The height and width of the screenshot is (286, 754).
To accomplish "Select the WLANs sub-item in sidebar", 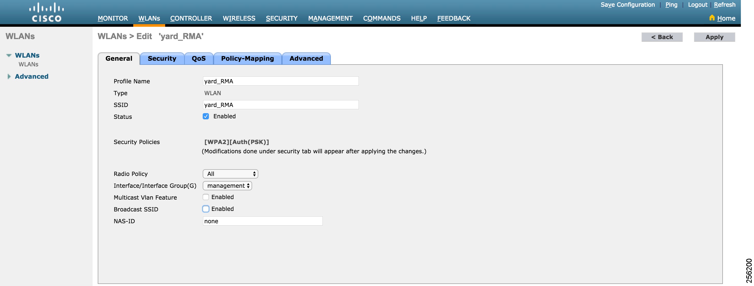I will point(28,64).
